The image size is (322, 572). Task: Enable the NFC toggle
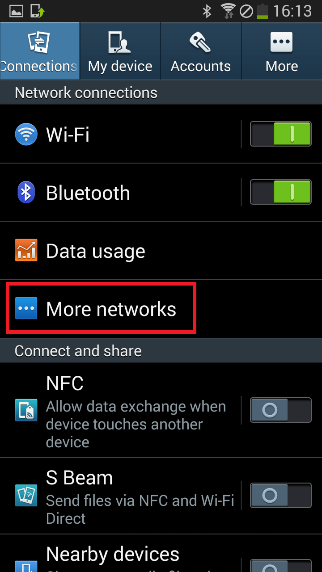coord(280,410)
